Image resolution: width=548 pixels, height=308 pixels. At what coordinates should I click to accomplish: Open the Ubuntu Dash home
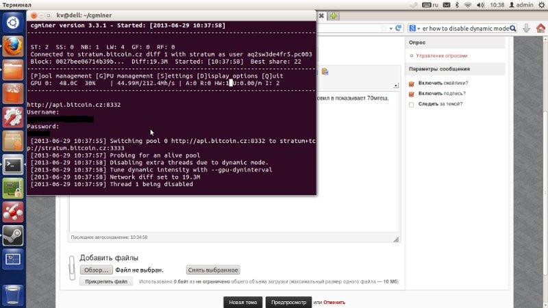(12, 22)
